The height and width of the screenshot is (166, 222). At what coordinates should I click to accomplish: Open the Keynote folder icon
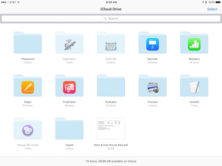[153, 43]
